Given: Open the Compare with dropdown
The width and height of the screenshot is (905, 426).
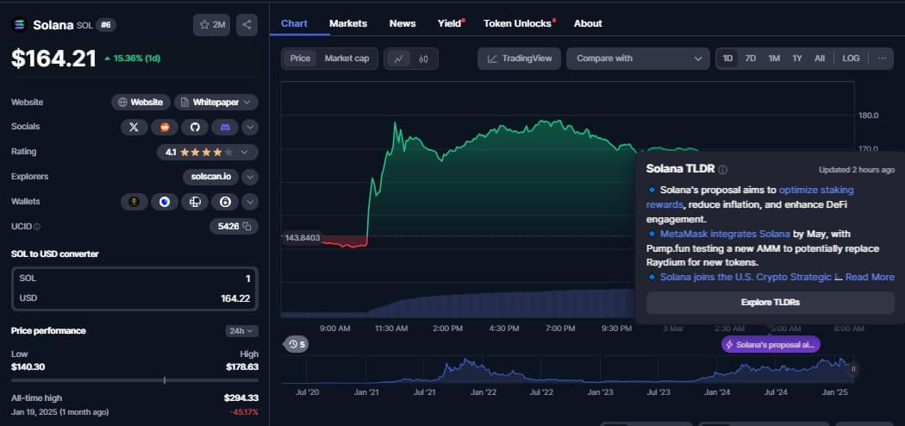Looking at the screenshot, I should pos(638,59).
